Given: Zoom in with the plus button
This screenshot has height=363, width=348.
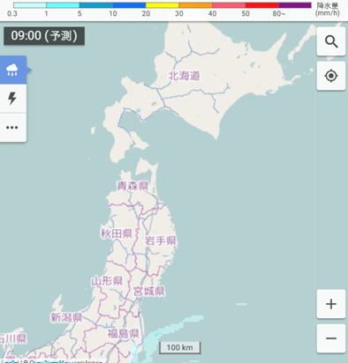Looking at the screenshot, I should tap(331, 304).
